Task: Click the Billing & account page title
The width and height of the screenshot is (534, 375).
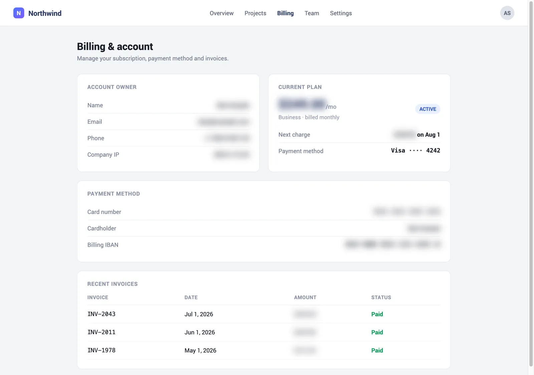Action: [x=115, y=46]
